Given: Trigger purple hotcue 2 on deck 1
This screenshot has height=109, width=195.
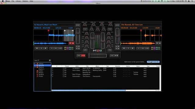Looking at the screenshot, I should 68,48.
